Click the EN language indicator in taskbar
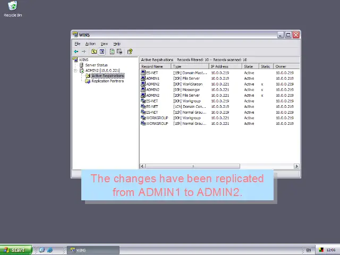Image resolution: width=340 pixels, height=255 pixels. click(x=309, y=250)
